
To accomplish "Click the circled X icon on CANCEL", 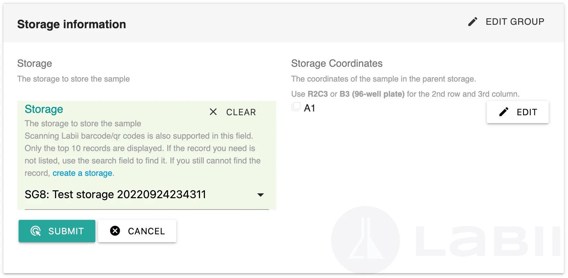I will [x=115, y=231].
